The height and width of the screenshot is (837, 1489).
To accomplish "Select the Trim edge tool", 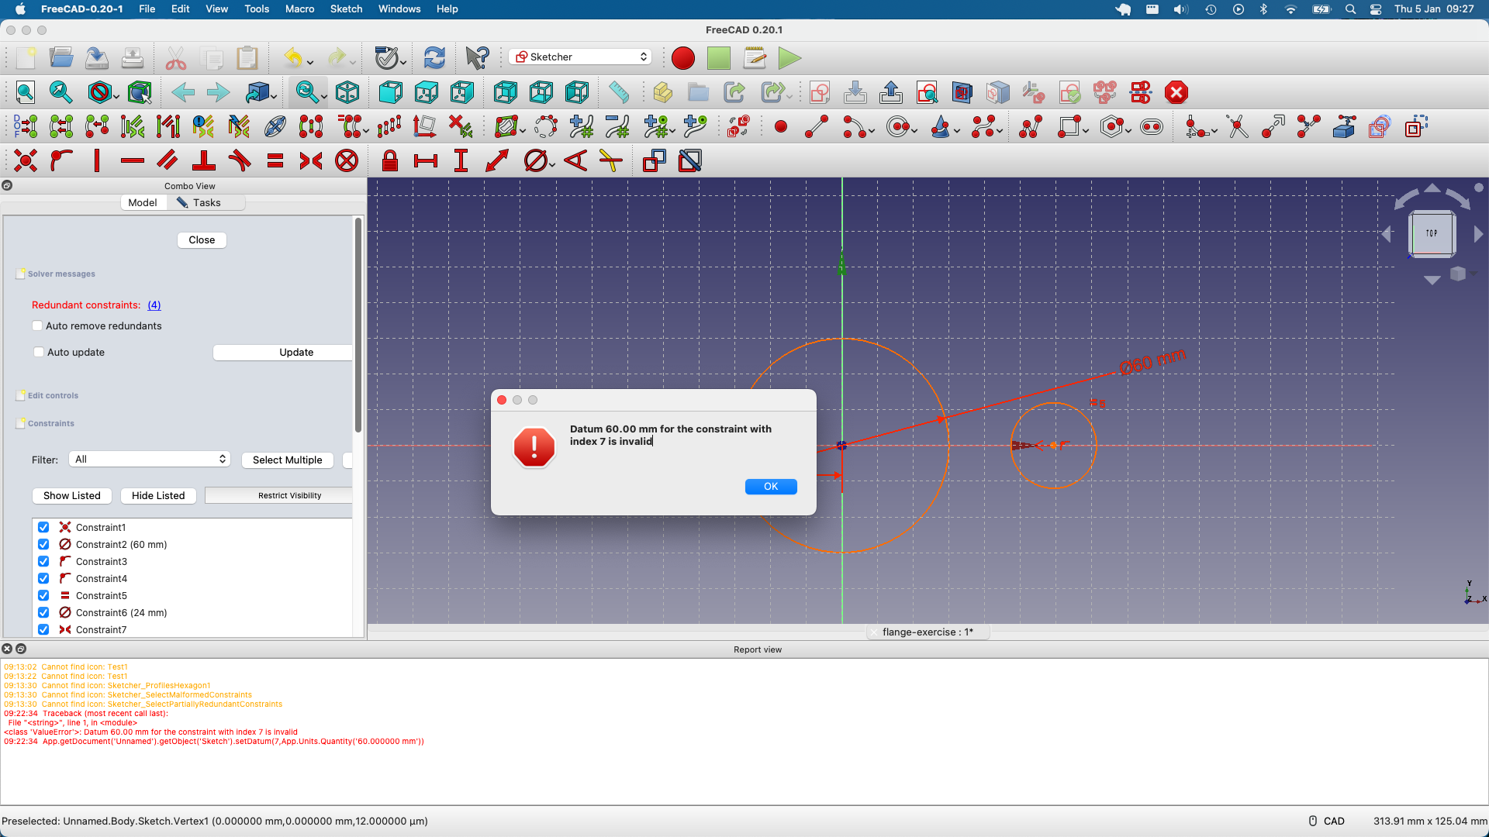I will click(x=1237, y=126).
